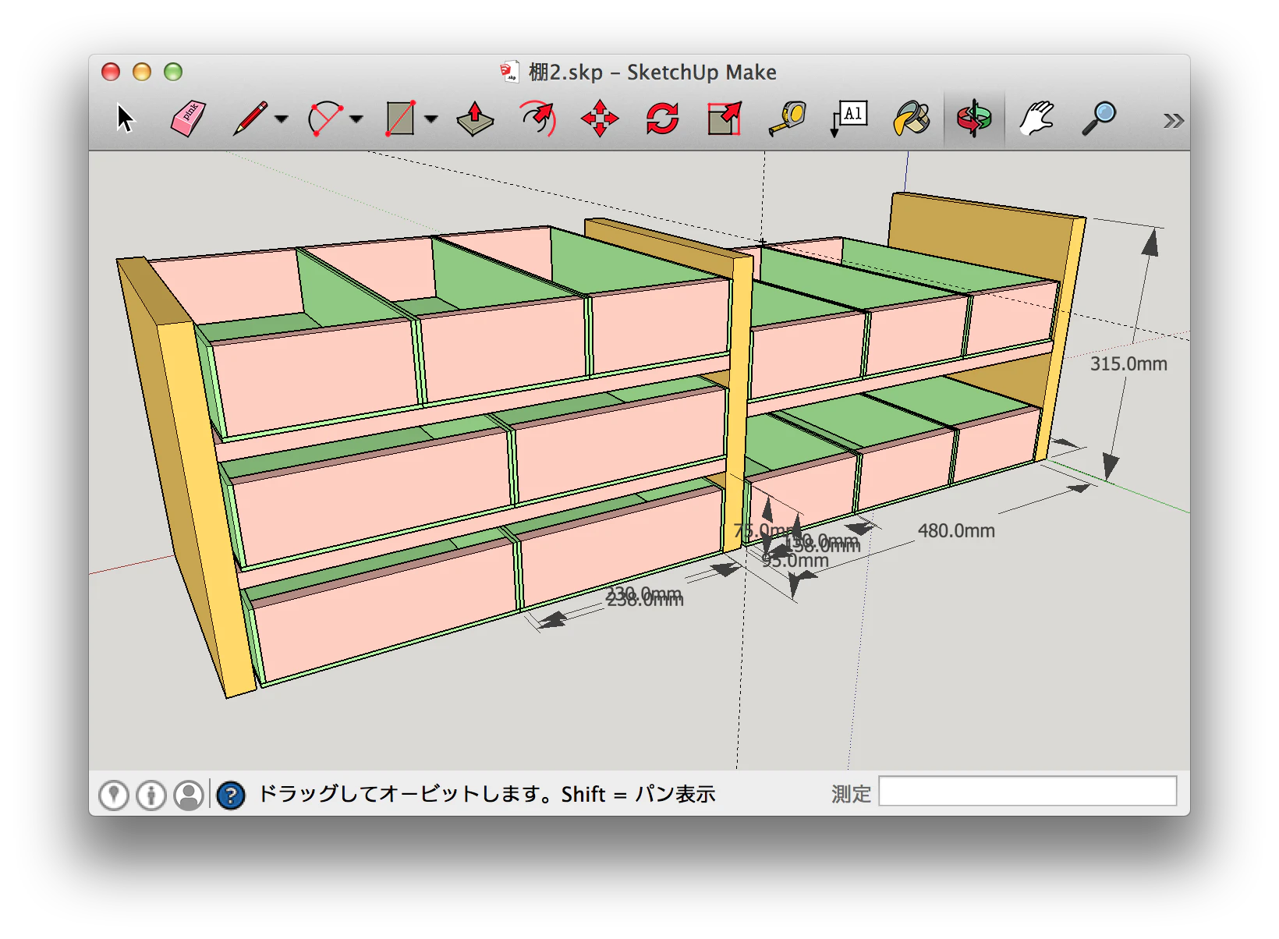Select the arrow Select tool
This screenshot has height=939, width=1279.
(x=125, y=119)
